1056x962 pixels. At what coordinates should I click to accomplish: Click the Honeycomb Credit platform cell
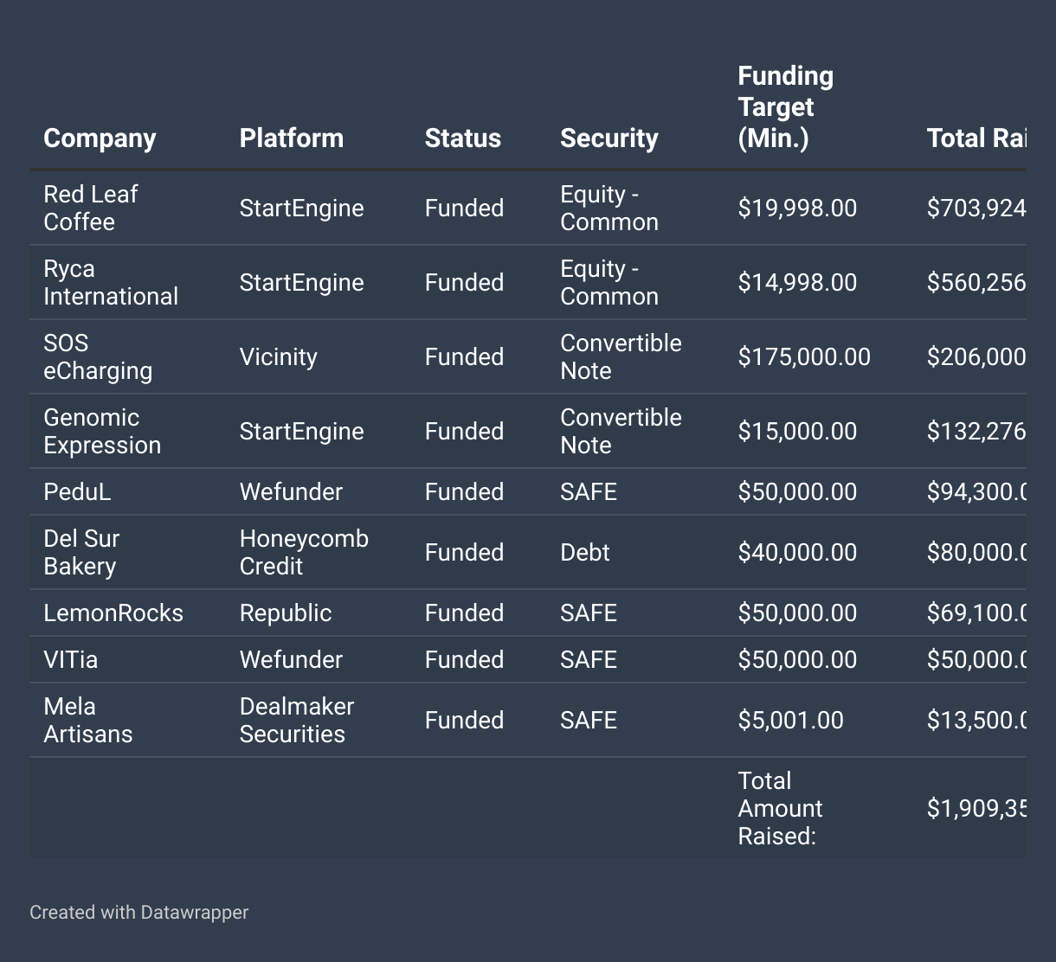coord(304,553)
